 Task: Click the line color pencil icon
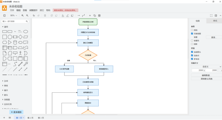point(68,16)
